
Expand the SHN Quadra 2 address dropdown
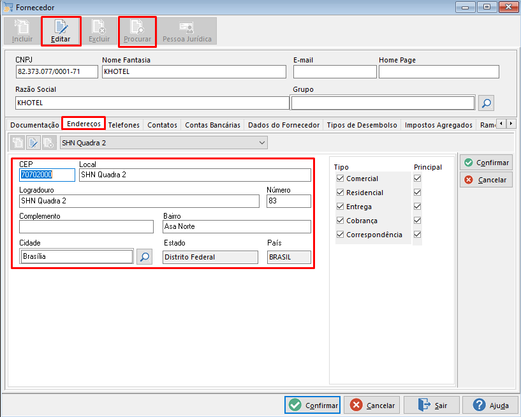(x=262, y=143)
